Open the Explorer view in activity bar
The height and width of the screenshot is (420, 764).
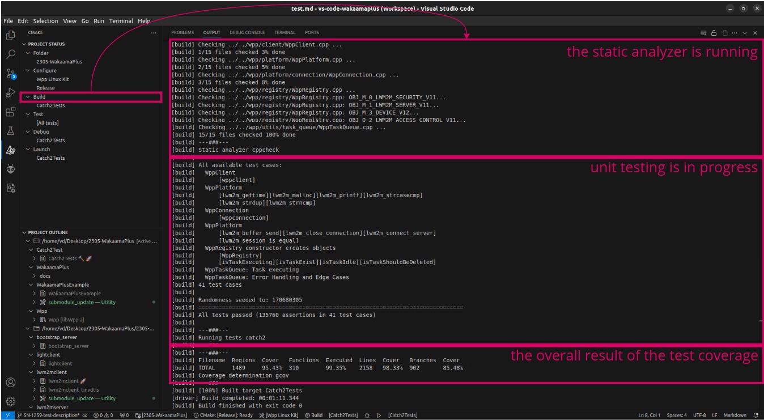pyautogui.click(x=10, y=36)
